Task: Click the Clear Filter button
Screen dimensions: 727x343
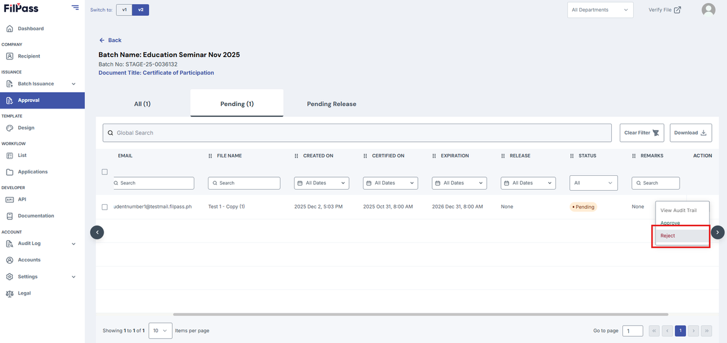Action: 642,133
